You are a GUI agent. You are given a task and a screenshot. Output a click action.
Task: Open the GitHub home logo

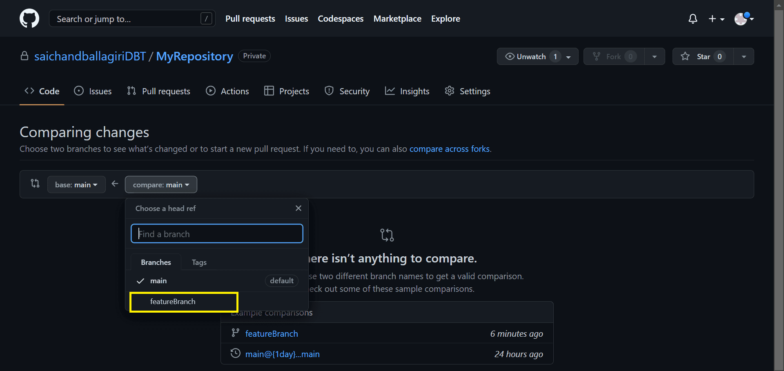pos(29,18)
